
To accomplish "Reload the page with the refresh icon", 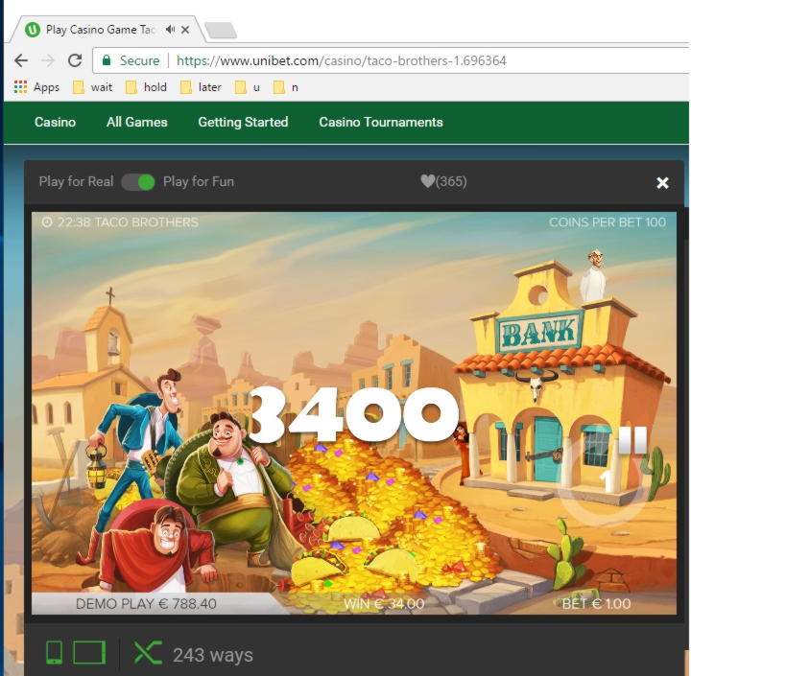I will point(75,60).
